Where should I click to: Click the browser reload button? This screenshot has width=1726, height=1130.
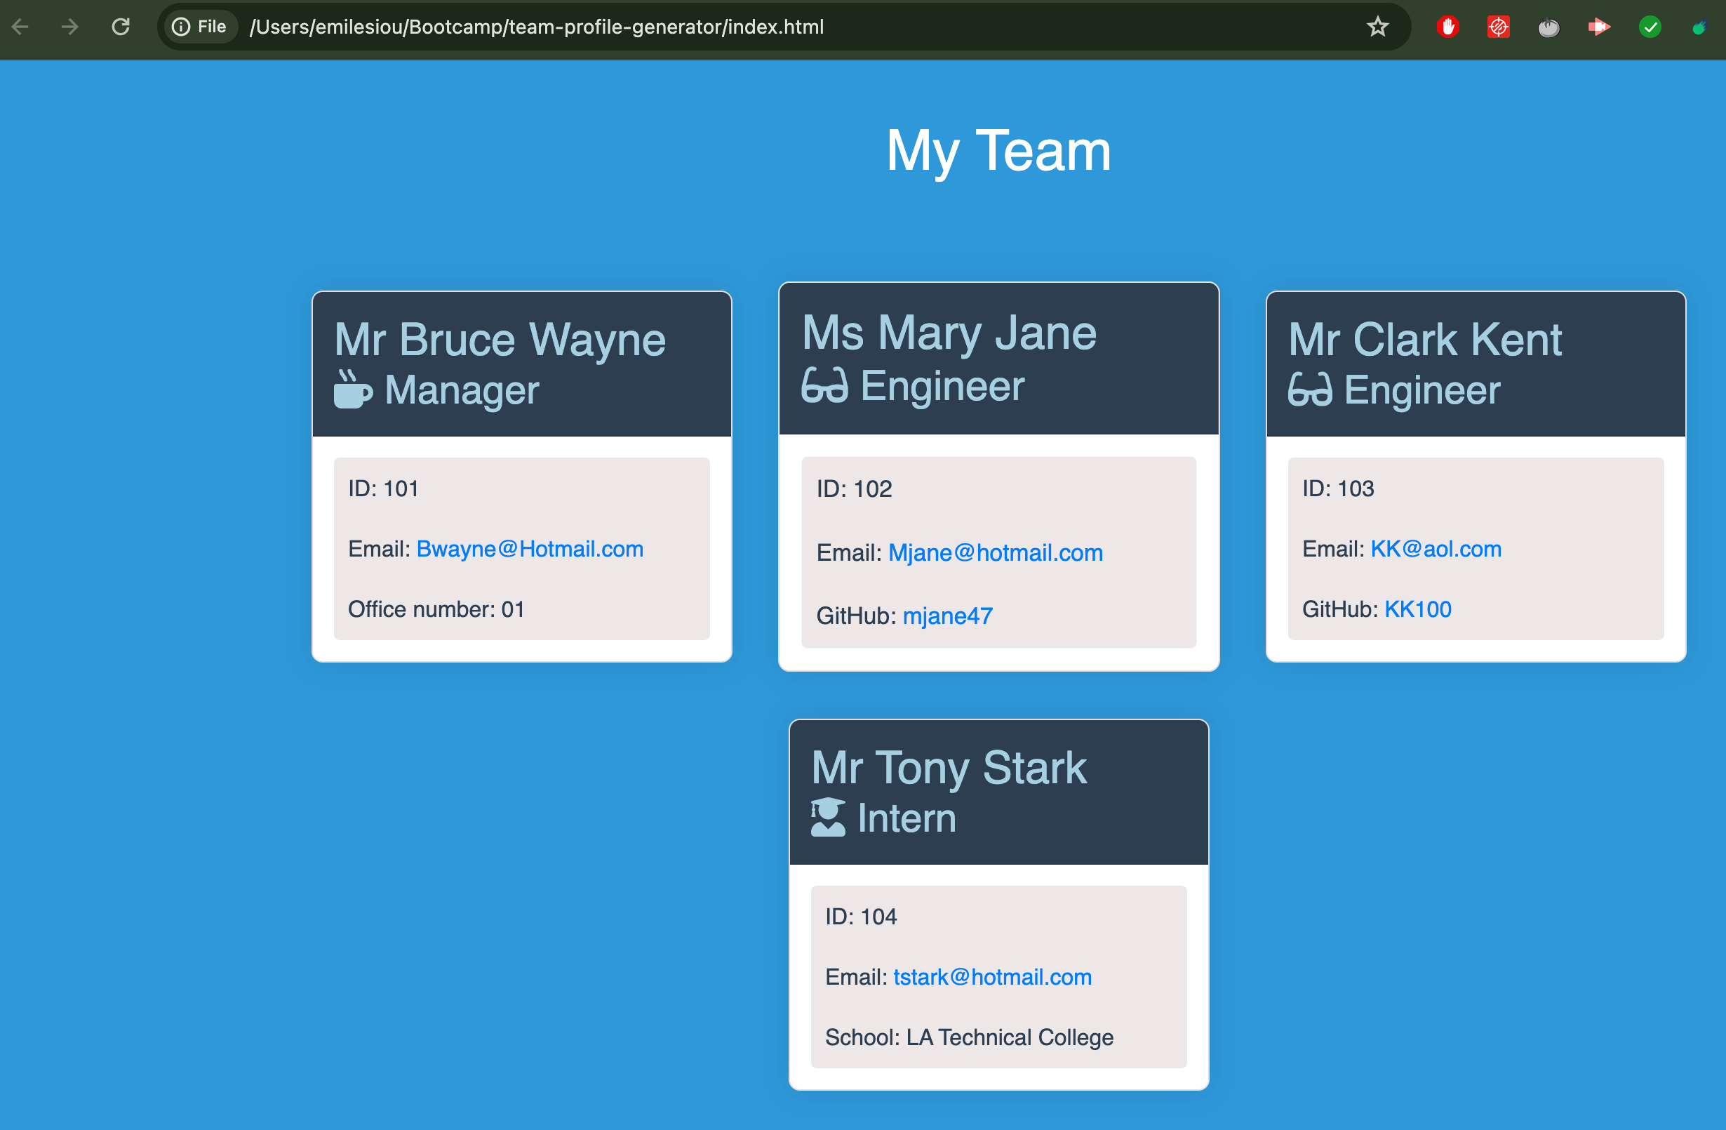point(121,27)
